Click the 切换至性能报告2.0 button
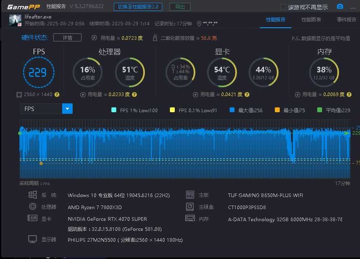The image size is (360, 259). pyautogui.click(x=138, y=7)
